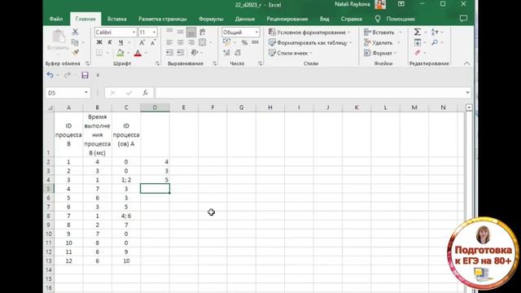The width and height of the screenshot is (521, 293).
Task: Open Шрифт dialog launcher
Action: pyautogui.click(x=157, y=63)
